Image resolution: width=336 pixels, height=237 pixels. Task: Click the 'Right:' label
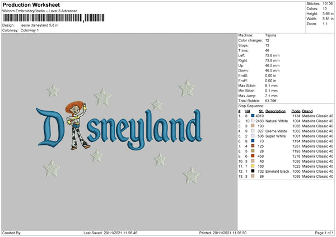[243, 60]
